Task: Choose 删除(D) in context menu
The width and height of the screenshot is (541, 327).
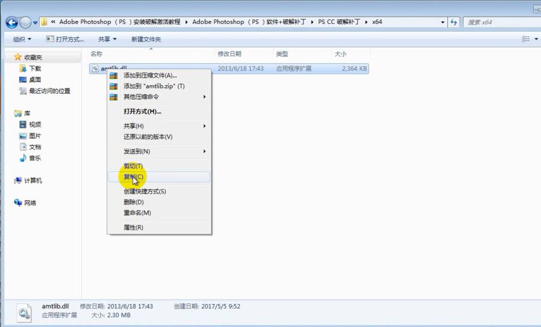Action: coord(159,202)
